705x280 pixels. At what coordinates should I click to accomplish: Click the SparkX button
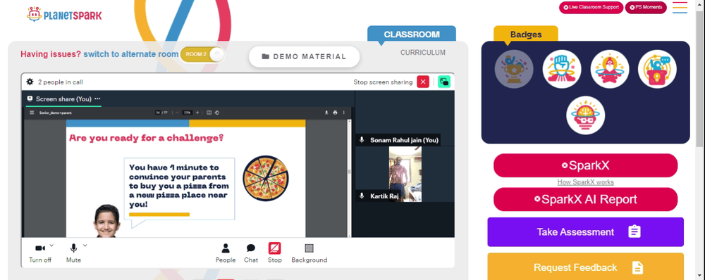(x=585, y=165)
